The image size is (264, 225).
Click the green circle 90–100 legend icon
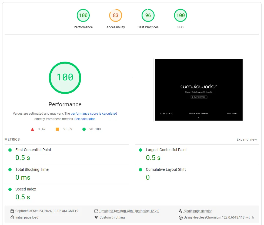(84, 129)
